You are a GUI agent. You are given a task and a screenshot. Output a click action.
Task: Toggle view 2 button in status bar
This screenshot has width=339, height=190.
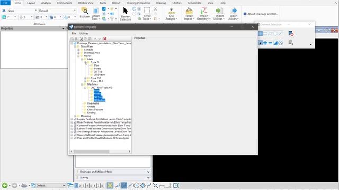tap(80, 185)
